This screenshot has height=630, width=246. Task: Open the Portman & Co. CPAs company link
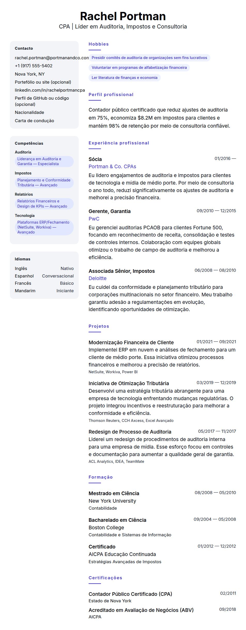click(x=112, y=167)
